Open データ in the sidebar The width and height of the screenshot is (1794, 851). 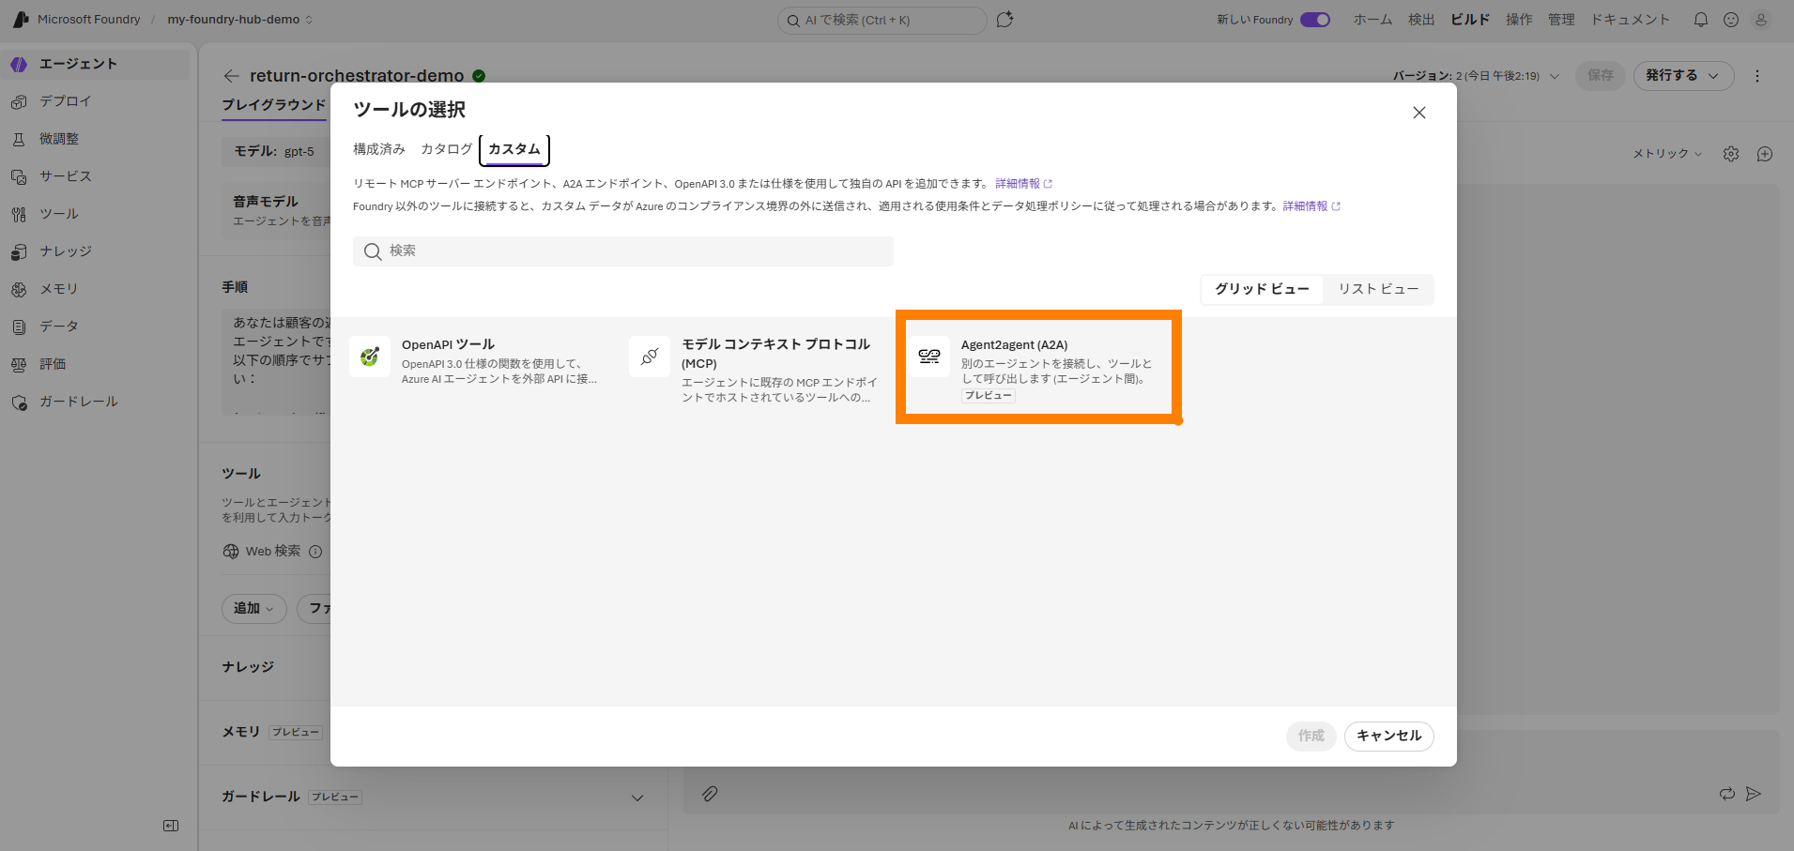tap(95, 327)
